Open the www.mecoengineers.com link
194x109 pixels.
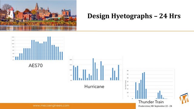[x=51, y=106]
